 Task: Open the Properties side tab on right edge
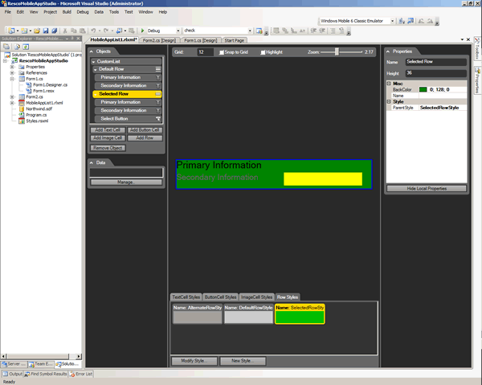[x=477, y=80]
